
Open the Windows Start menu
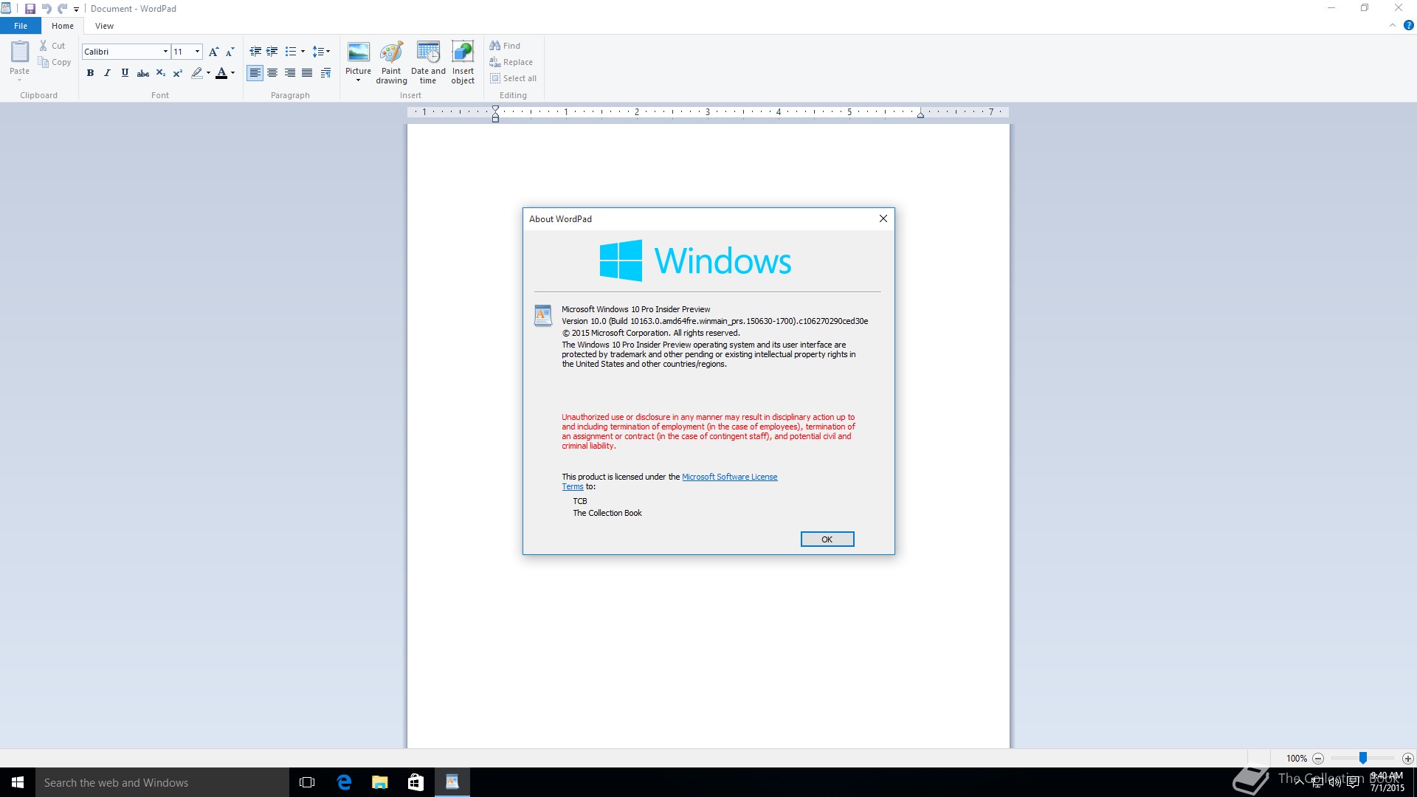18,782
